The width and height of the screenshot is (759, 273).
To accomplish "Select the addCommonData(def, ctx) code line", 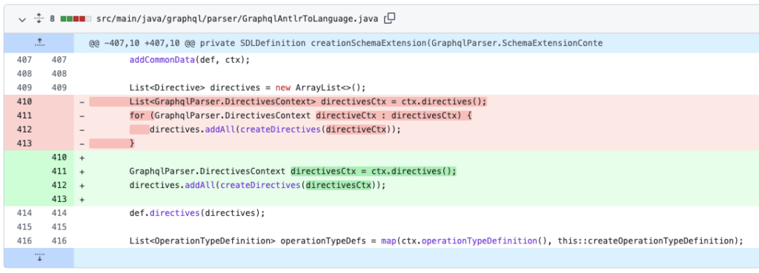I will pos(189,60).
